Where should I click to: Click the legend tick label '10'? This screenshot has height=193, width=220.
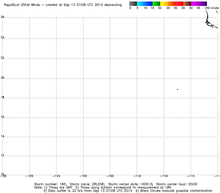pyautogui.click(x=145, y=8)
